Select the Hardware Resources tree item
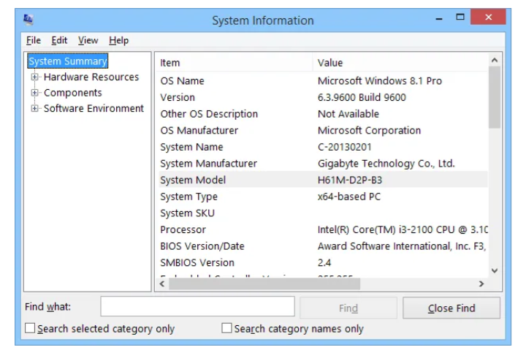Image resolution: width=526 pixels, height=350 pixels. 91,77
